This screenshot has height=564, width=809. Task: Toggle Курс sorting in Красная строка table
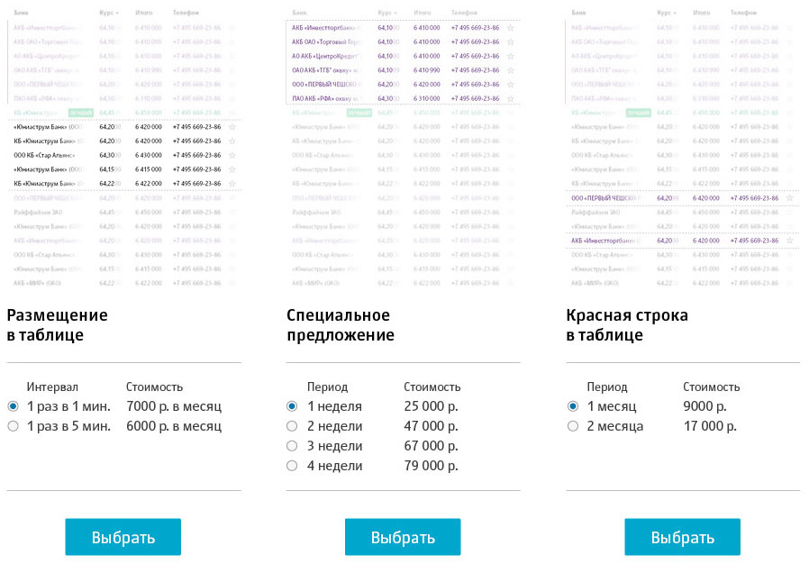pyautogui.click(x=668, y=14)
